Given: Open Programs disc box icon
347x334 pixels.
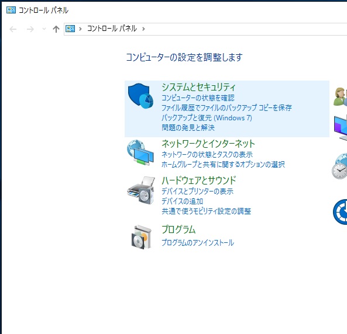Looking at the screenshot, I should 141,237.
